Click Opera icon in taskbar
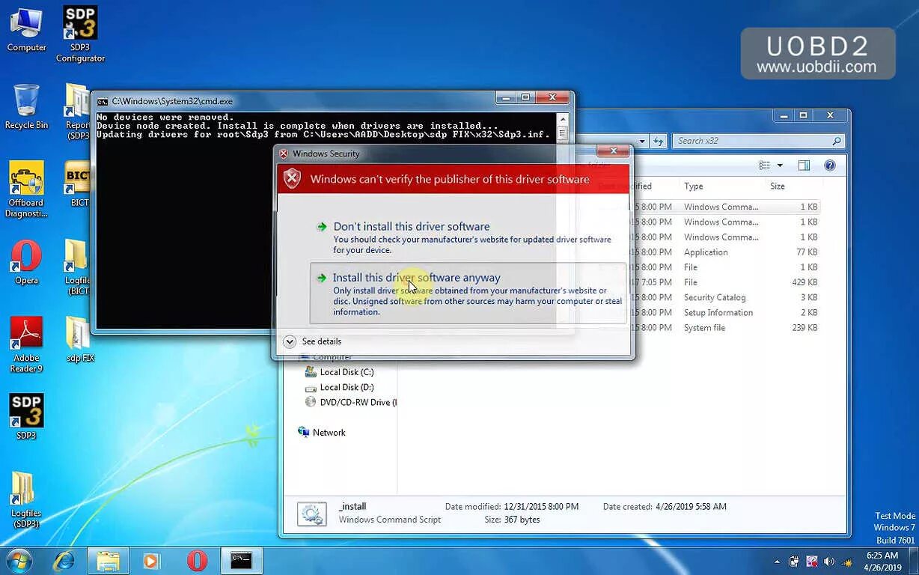This screenshot has height=575, width=919. 197,561
